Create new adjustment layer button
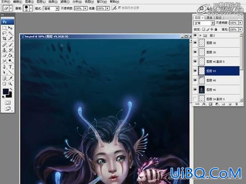The width and height of the screenshot is (246, 184). tap(217, 104)
